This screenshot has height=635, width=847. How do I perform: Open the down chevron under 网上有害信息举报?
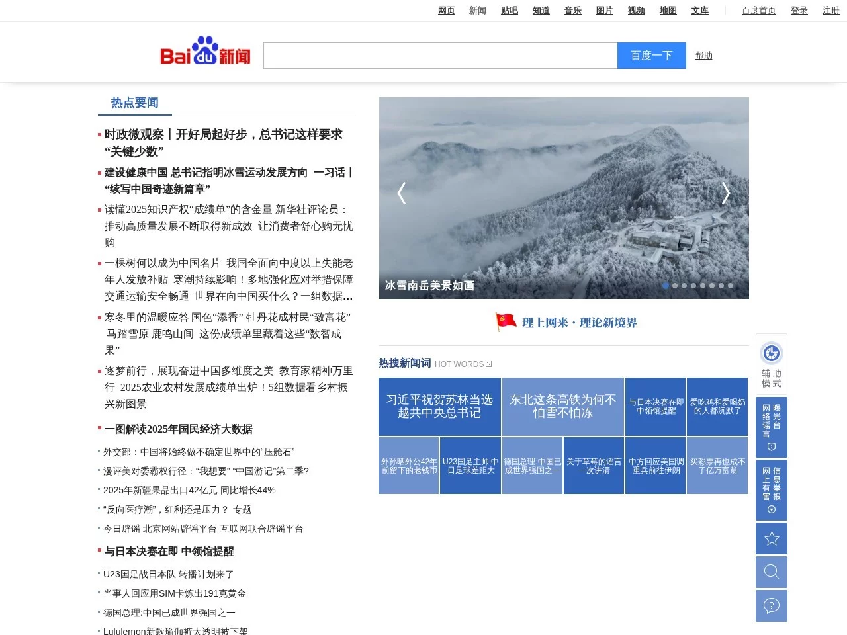(x=771, y=510)
